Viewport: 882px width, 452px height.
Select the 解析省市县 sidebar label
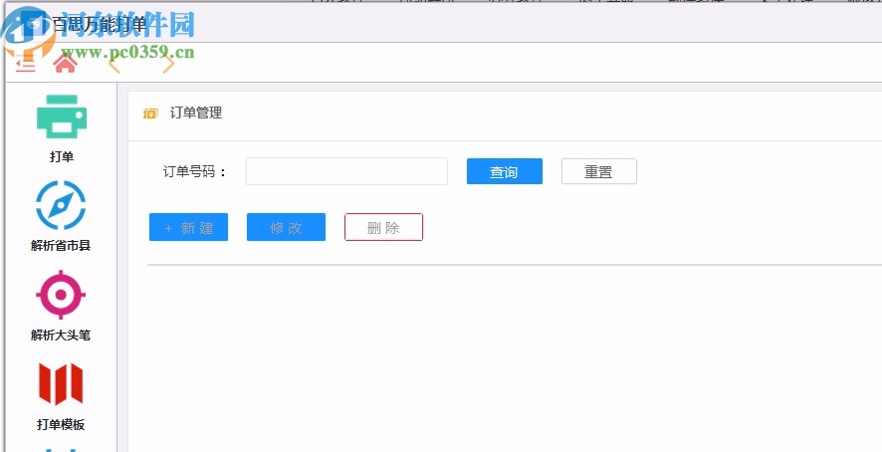point(61,246)
